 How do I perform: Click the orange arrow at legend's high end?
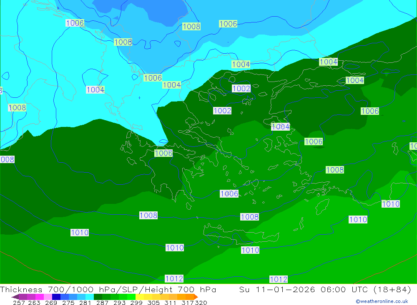(x=196, y=297)
